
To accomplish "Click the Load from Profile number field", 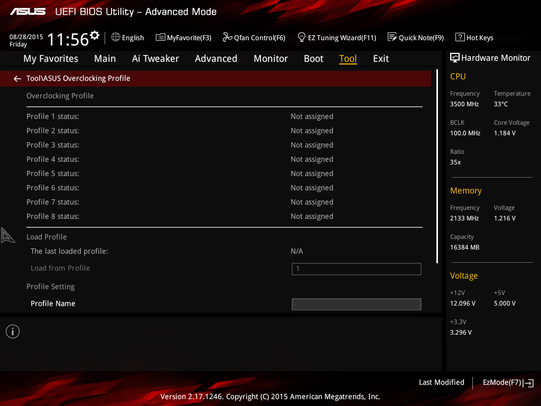I will 357,269.
